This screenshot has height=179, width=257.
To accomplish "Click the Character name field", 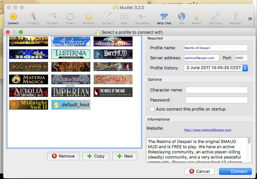I will (x=216, y=90).
